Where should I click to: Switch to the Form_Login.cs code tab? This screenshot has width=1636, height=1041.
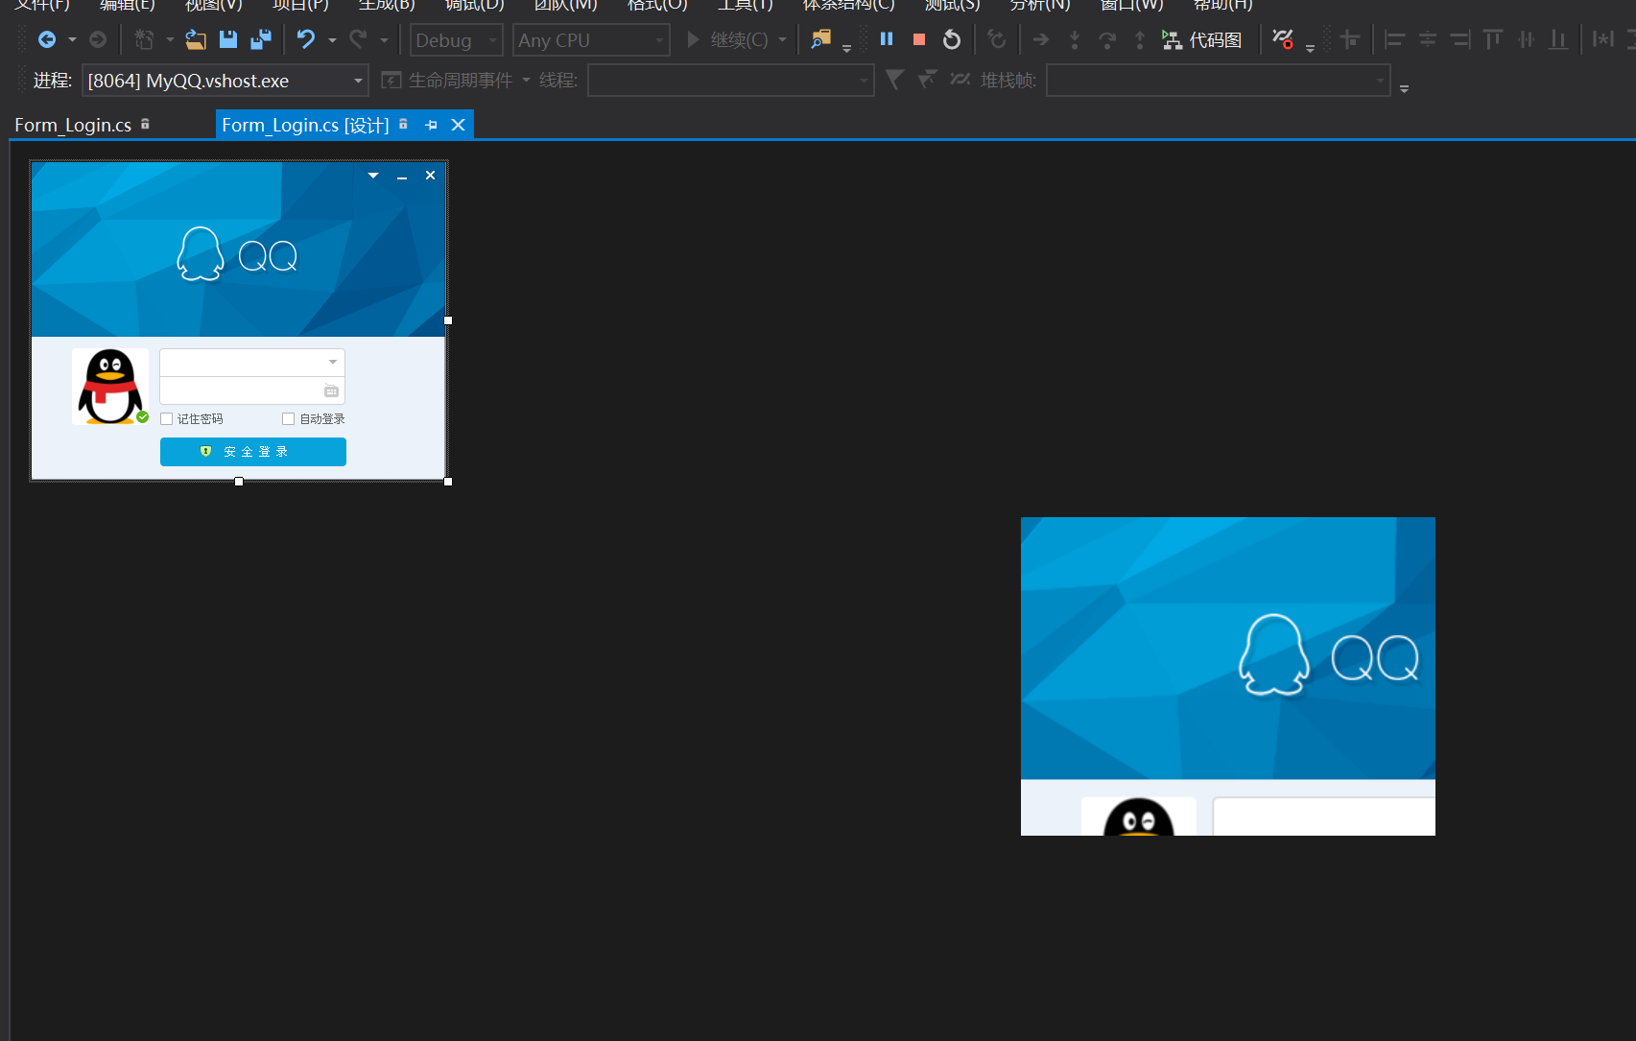[73, 125]
